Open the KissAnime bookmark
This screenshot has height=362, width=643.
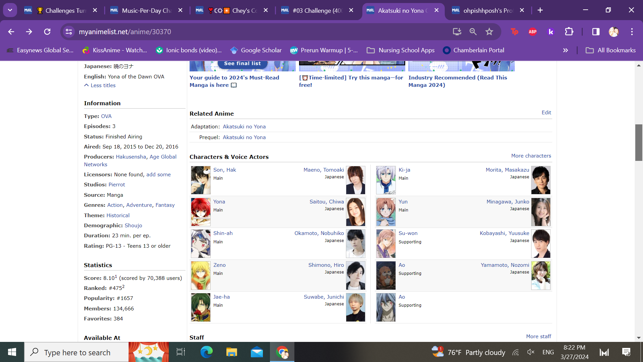tap(115, 50)
